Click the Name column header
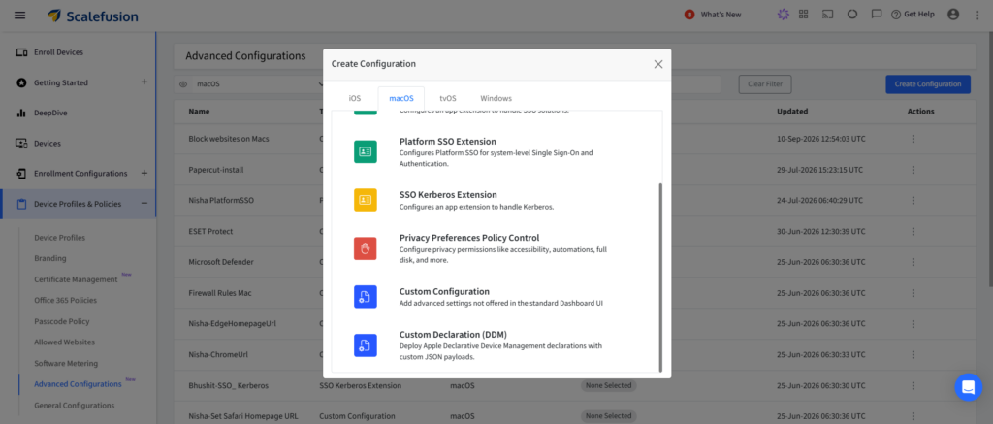 coord(199,111)
